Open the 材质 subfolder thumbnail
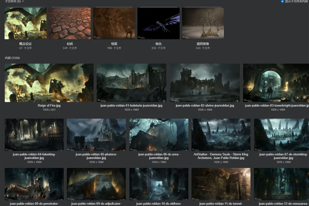 [70, 23]
